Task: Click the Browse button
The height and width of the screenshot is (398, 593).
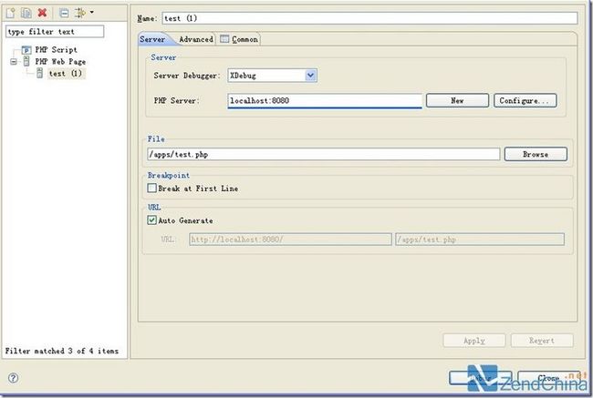Action: point(536,154)
